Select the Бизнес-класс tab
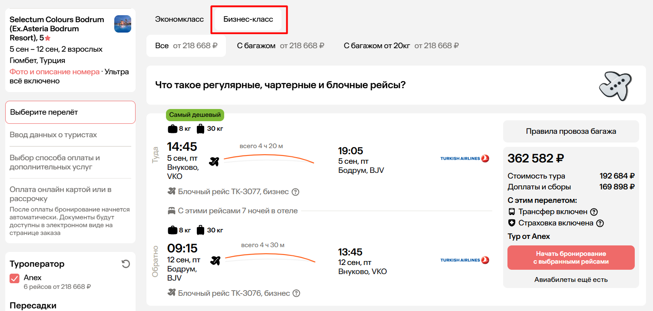653x311 pixels. click(248, 20)
